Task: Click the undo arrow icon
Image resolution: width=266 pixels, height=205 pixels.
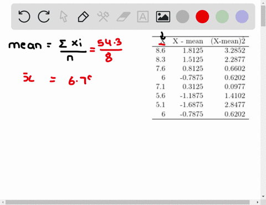Action: point(24,17)
